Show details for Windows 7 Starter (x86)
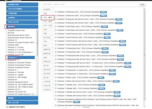This screenshot has height=109, width=152. coord(101,78)
